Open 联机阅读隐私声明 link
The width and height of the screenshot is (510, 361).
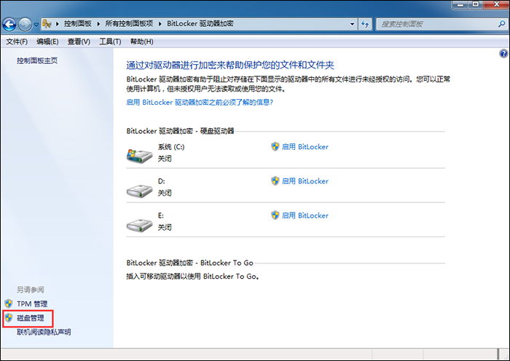pos(44,332)
